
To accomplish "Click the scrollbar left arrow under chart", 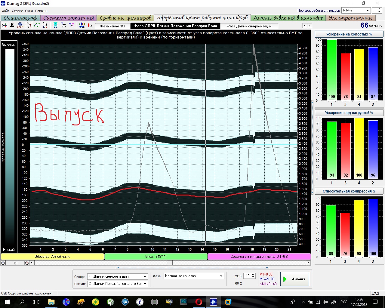I will pos(32,263).
